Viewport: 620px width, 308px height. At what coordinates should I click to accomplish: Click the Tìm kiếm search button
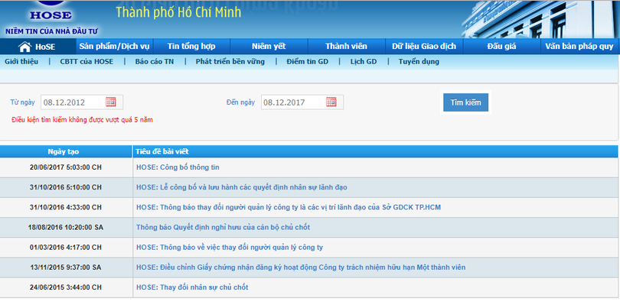[466, 102]
